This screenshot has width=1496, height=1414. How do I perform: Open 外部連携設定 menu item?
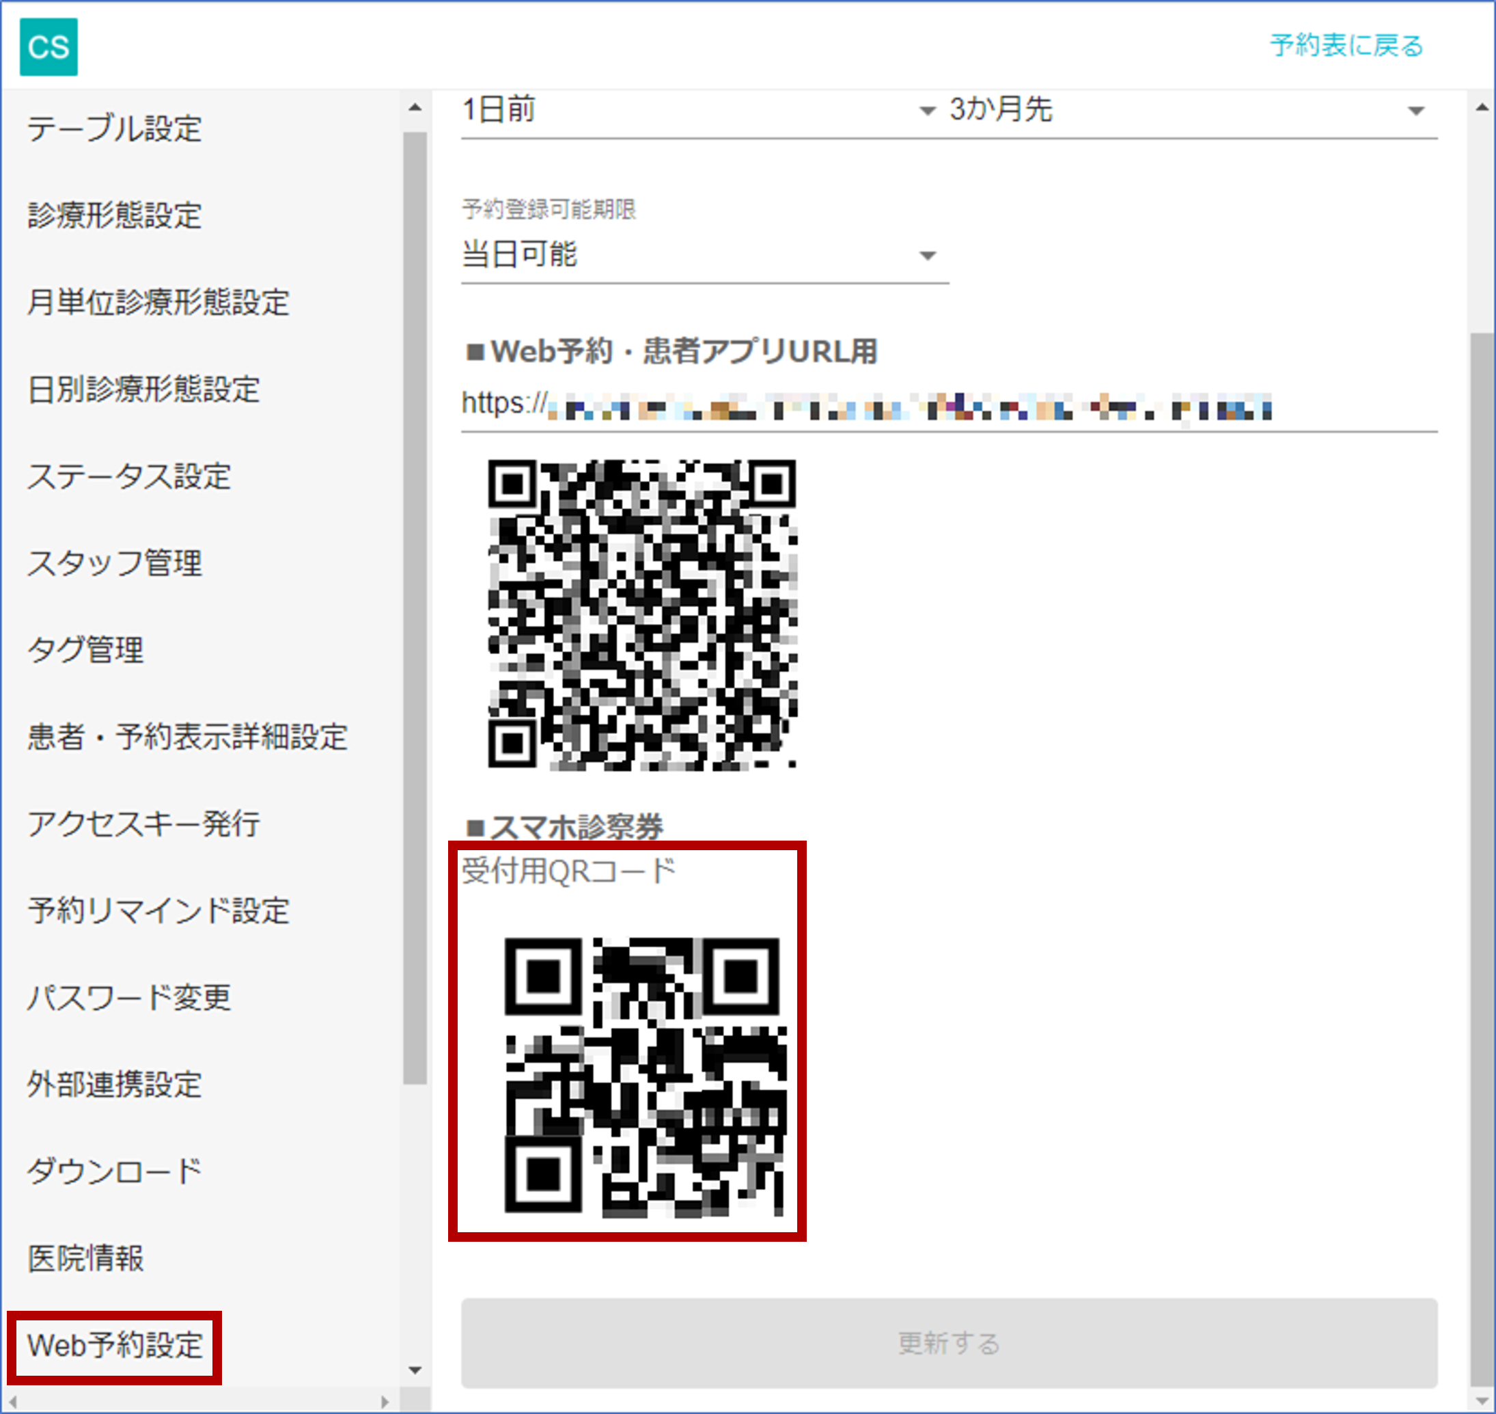(x=115, y=1085)
